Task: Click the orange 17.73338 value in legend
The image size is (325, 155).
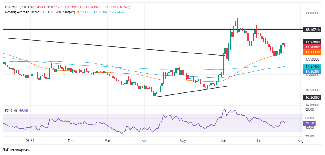Action: [84, 12]
